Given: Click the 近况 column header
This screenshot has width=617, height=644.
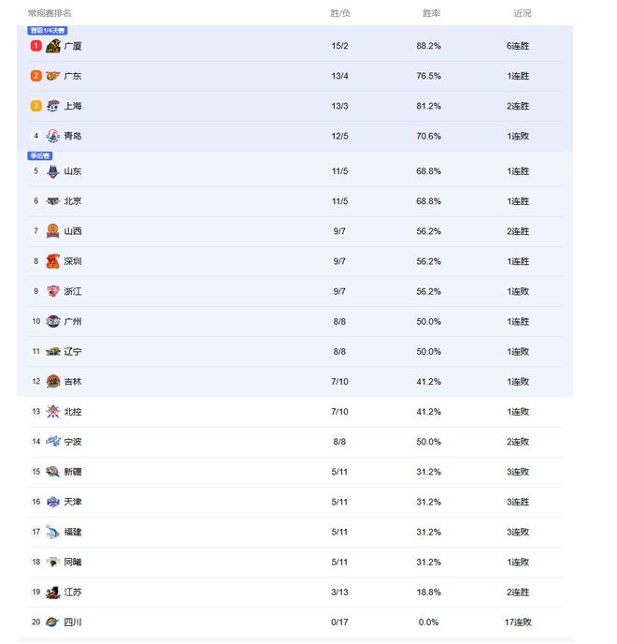Looking at the screenshot, I should click(x=522, y=13).
